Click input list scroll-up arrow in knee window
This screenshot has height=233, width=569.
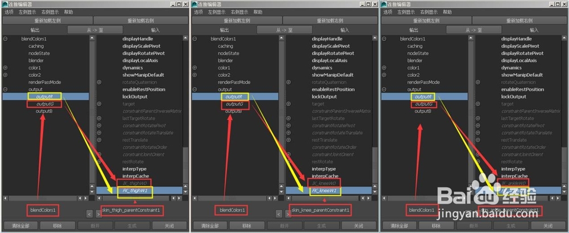pyautogui.click(x=375, y=38)
